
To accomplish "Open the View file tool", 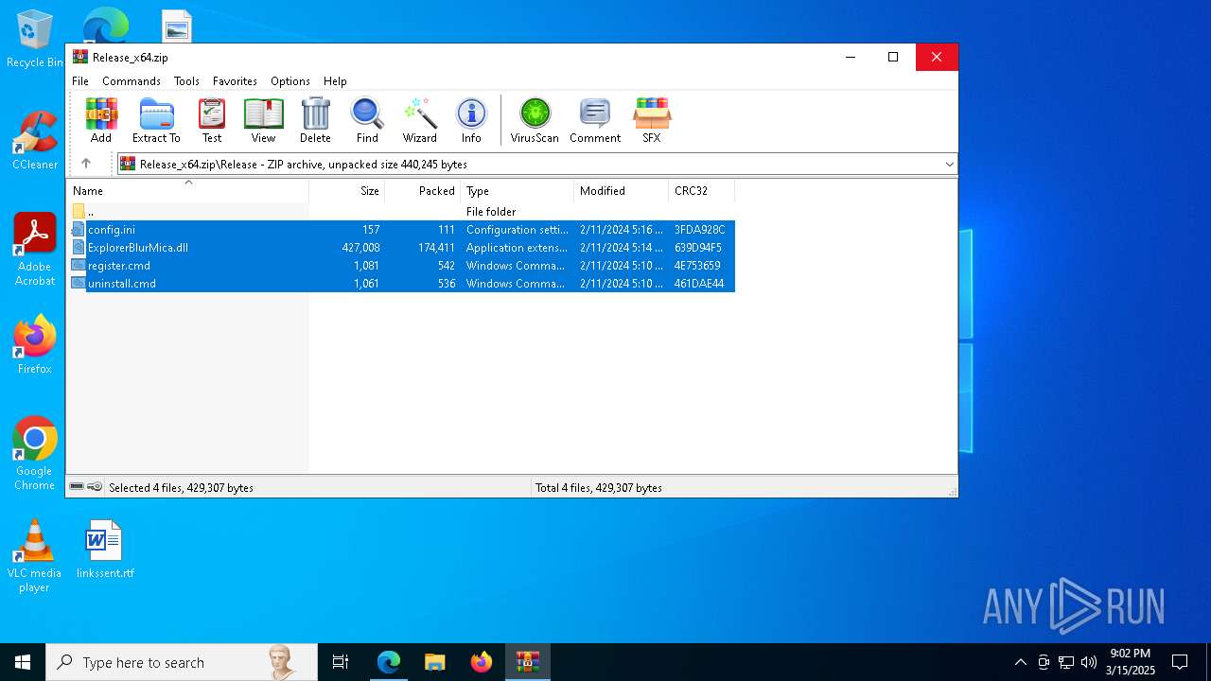I will [x=263, y=120].
